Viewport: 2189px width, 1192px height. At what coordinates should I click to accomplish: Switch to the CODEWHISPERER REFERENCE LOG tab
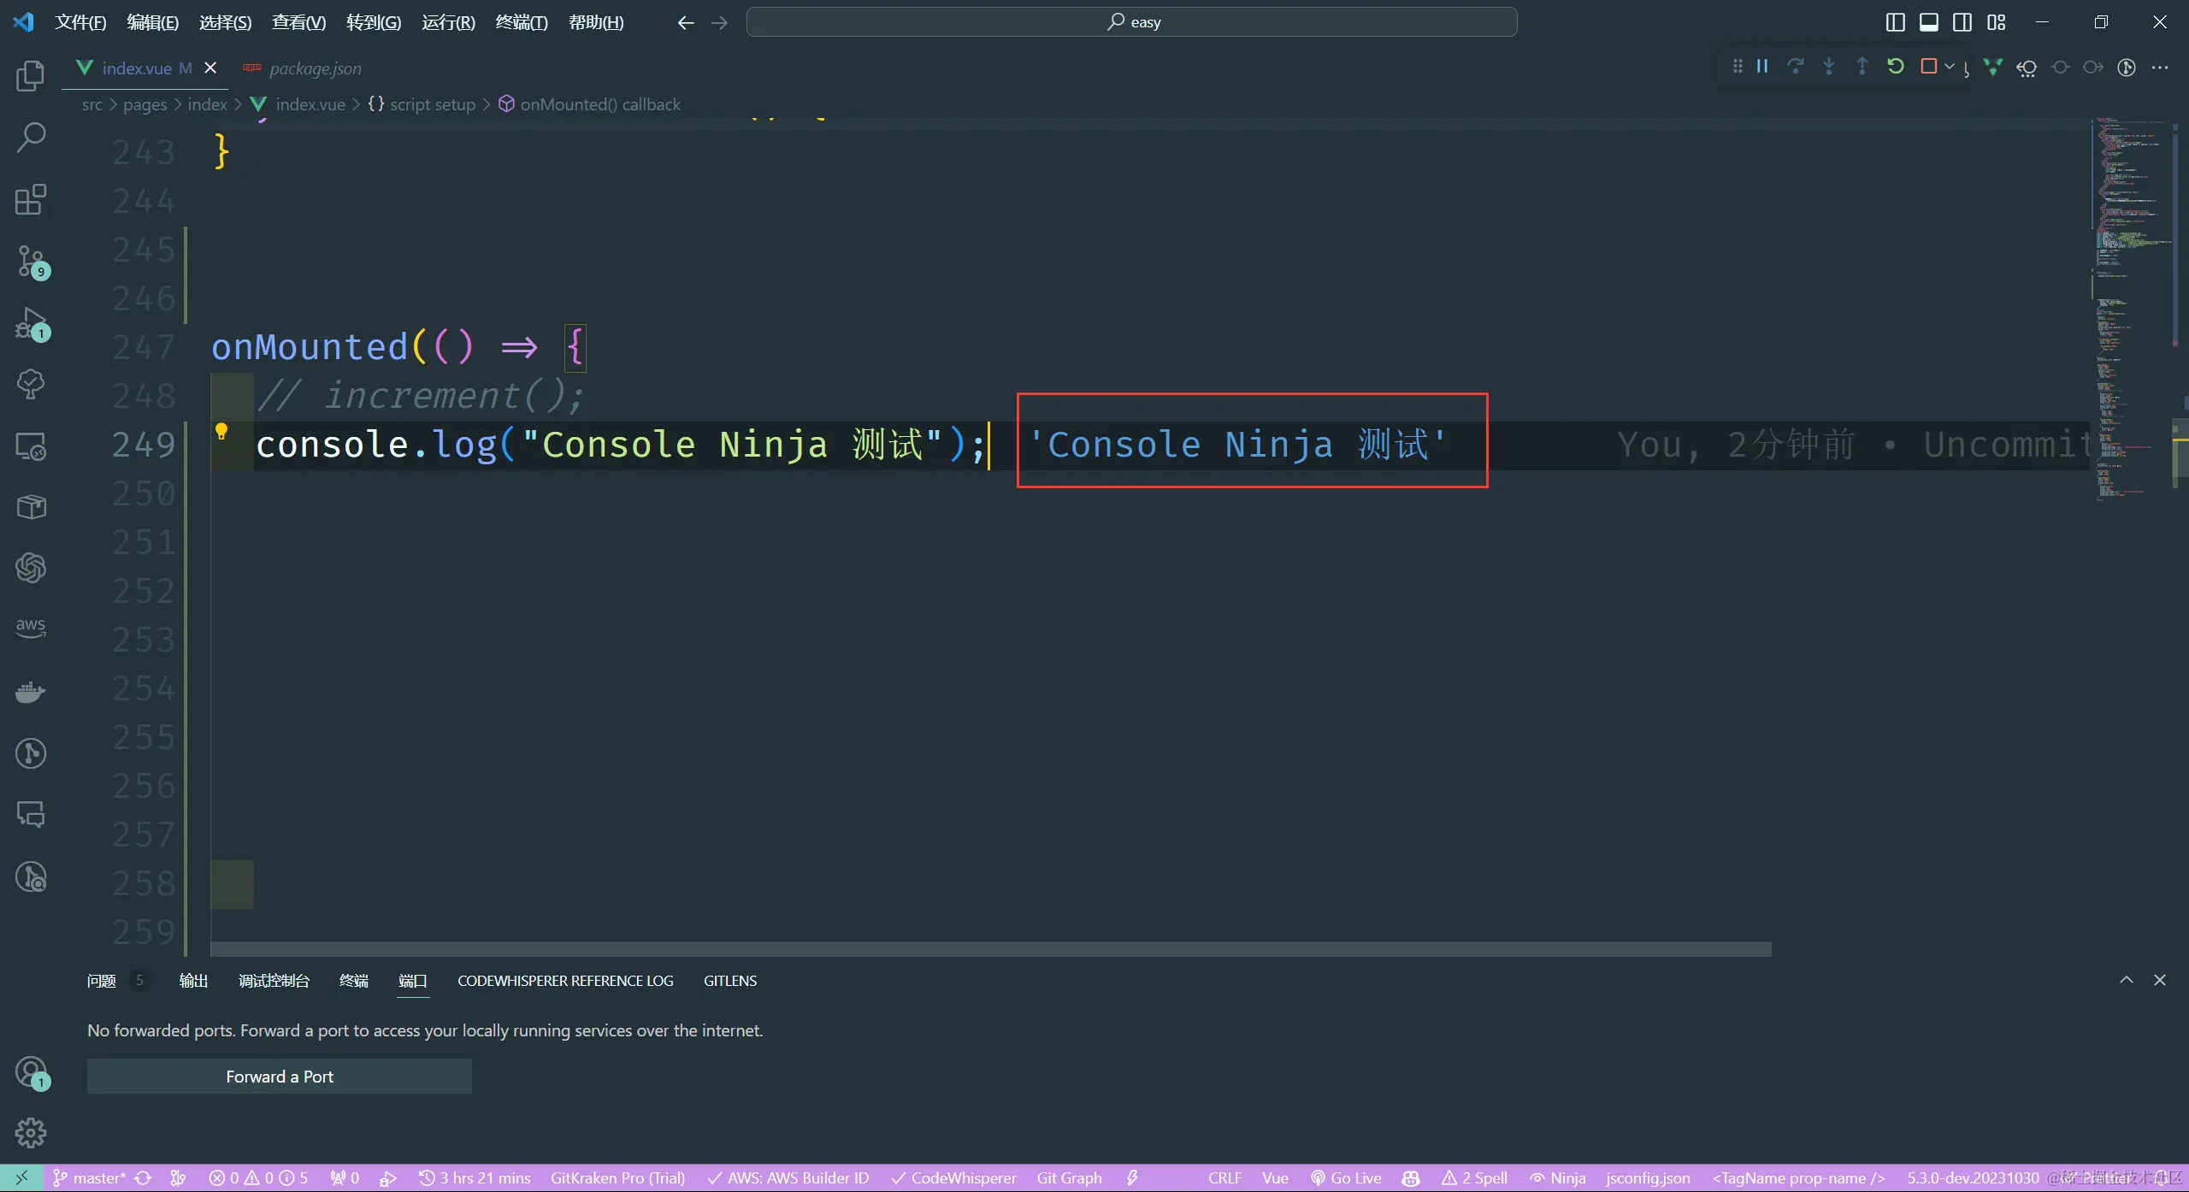pos(565,981)
